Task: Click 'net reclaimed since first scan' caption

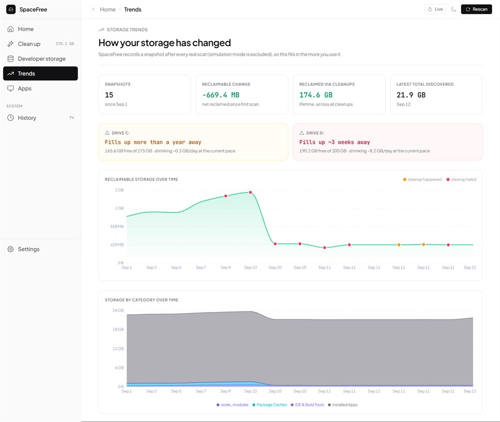Action: click(230, 105)
